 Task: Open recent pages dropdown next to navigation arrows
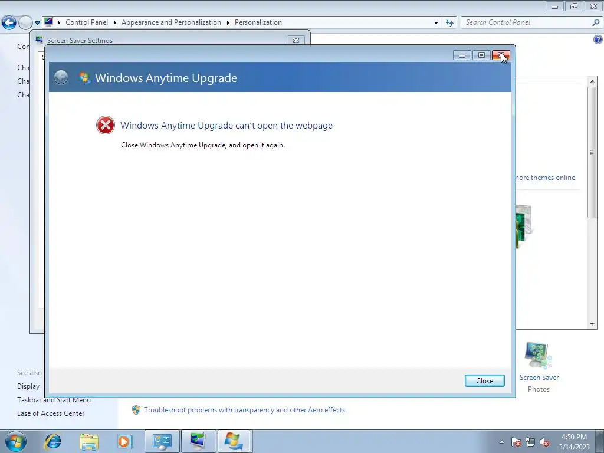(x=37, y=23)
